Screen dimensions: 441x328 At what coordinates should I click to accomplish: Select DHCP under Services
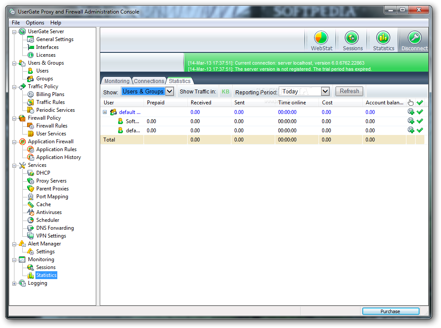pyautogui.click(x=43, y=173)
